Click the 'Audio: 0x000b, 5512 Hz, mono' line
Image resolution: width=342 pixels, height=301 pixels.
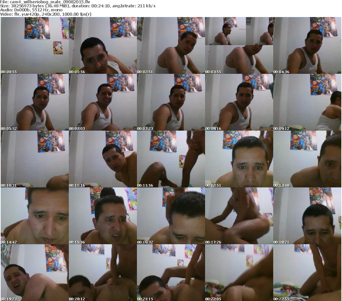click(31, 10)
